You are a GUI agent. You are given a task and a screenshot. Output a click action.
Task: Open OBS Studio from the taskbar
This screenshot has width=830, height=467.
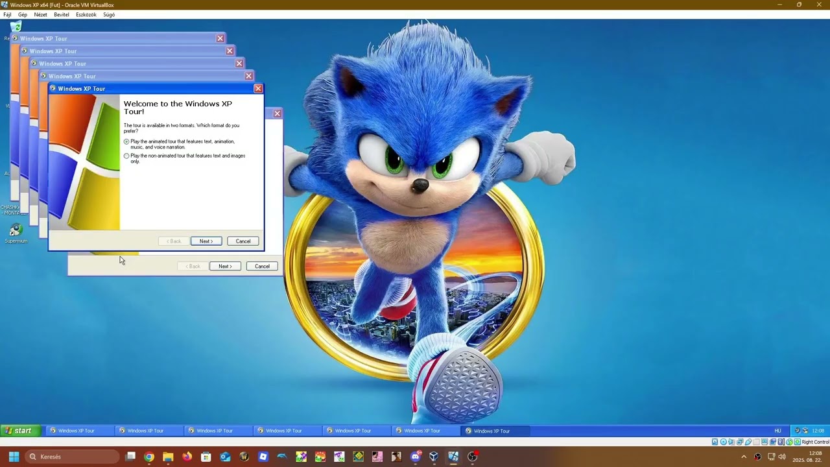point(473,457)
